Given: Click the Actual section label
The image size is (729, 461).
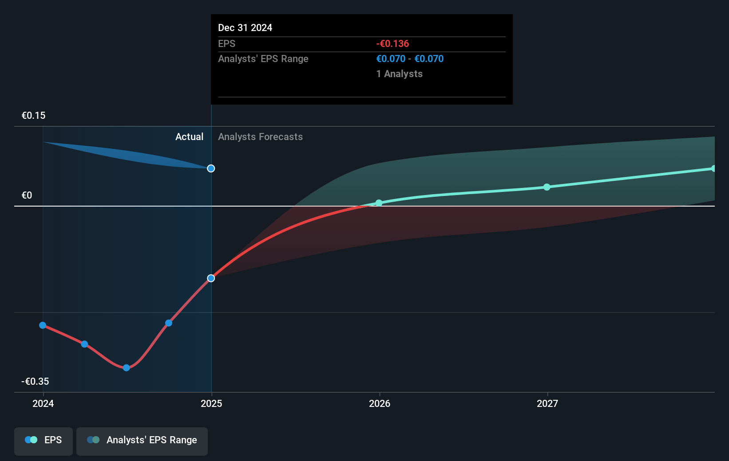Looking at the screenshot, I should coord(189,137).
